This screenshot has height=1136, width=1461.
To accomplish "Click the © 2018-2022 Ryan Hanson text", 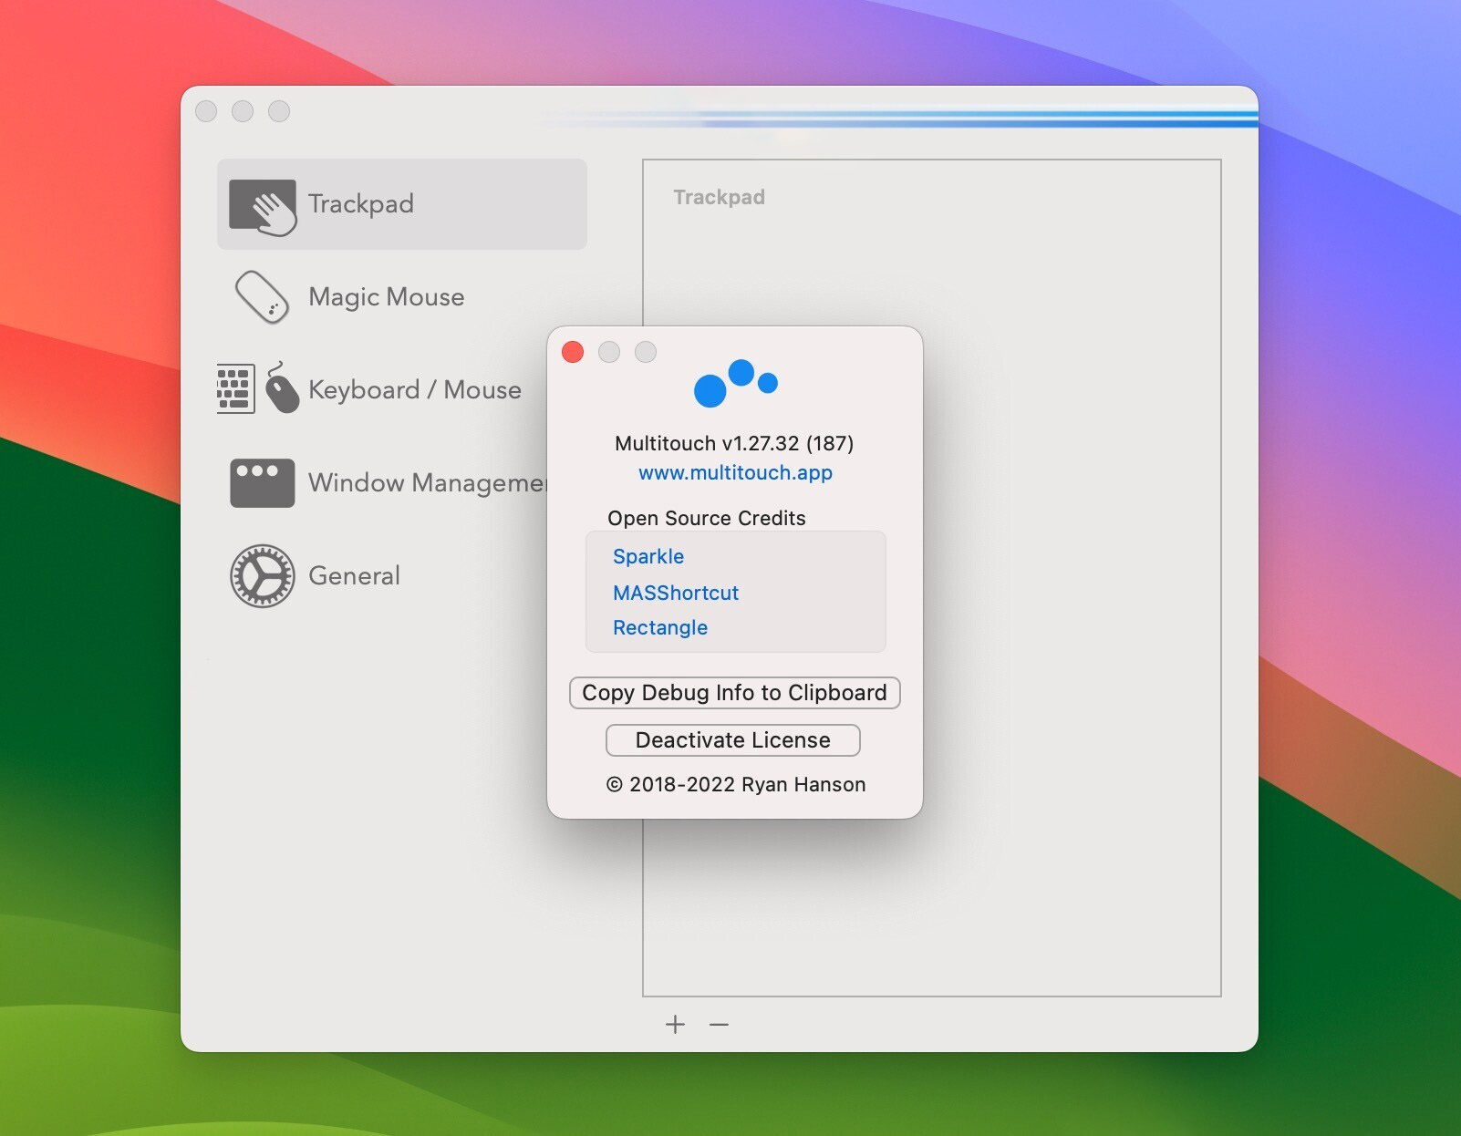I will tap(736, 784).
